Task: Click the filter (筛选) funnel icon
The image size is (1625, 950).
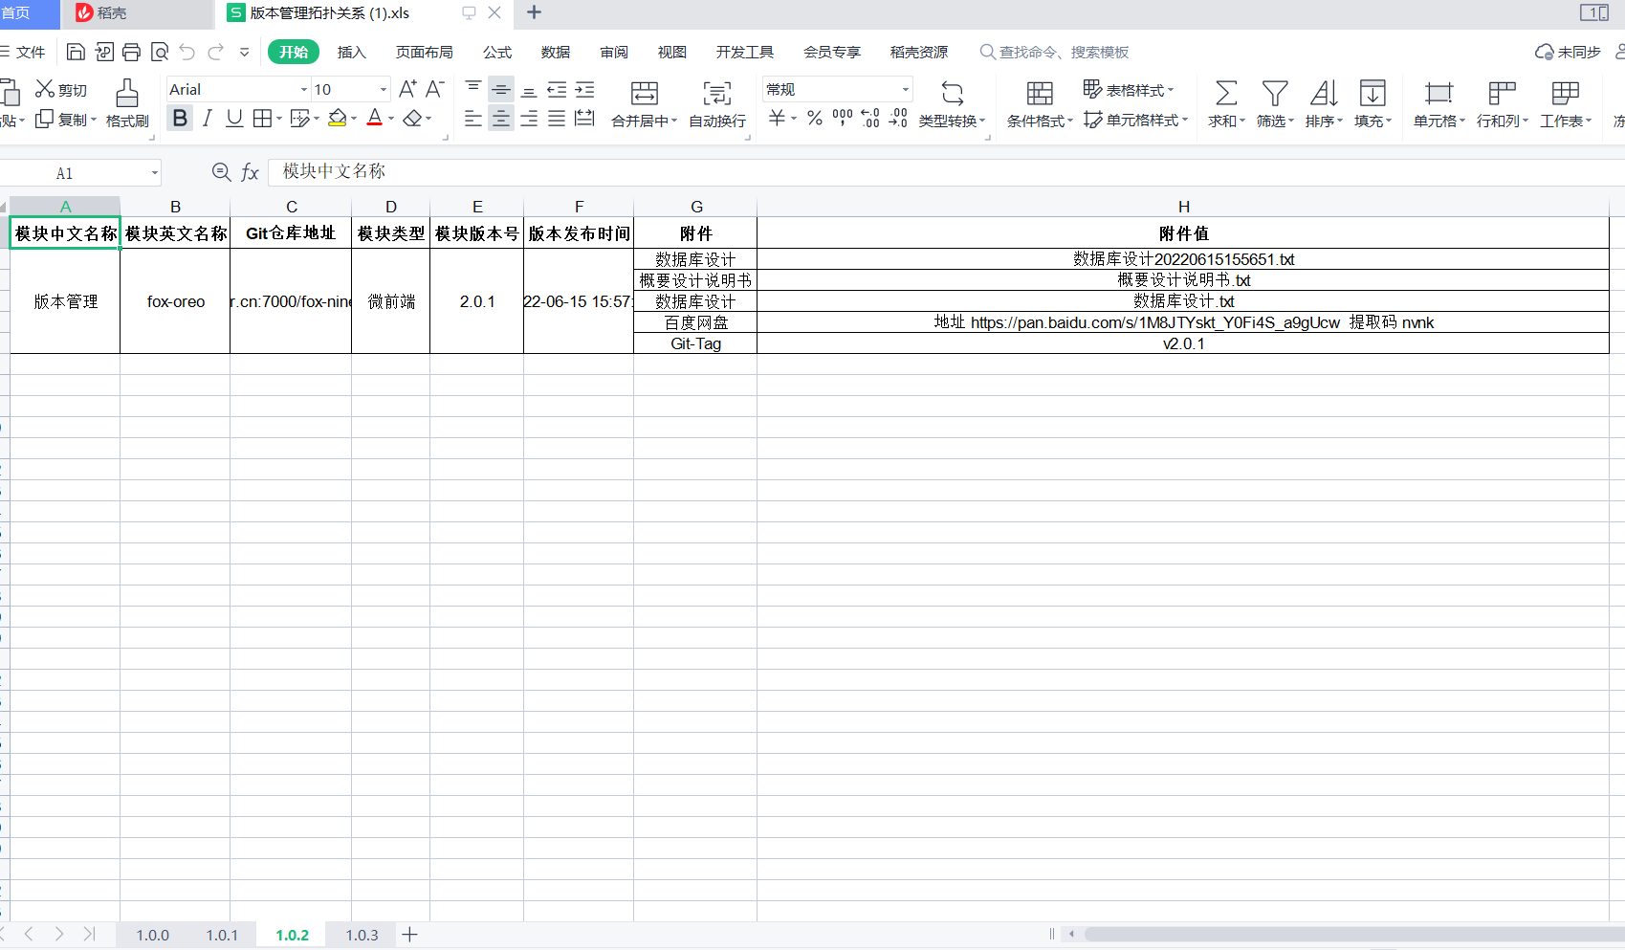Action: coord(1274,94)
